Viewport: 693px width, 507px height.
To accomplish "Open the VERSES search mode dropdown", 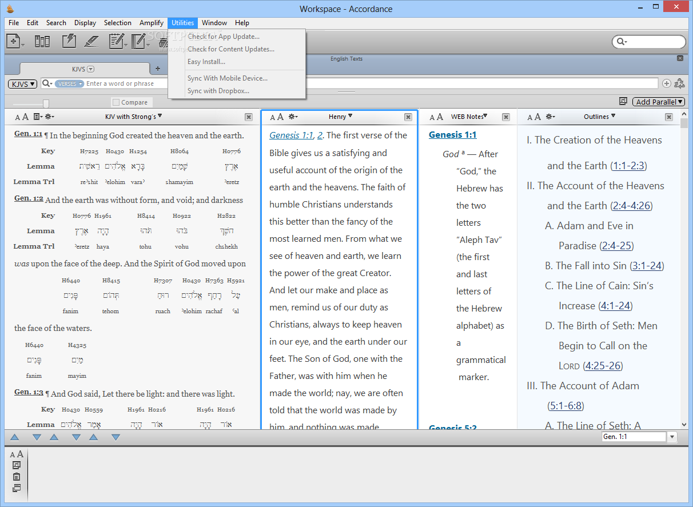I will click(x=69, y=83).
